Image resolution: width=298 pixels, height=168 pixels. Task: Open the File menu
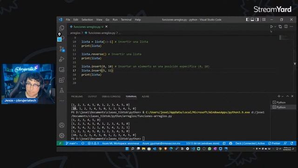click(68, 20)
